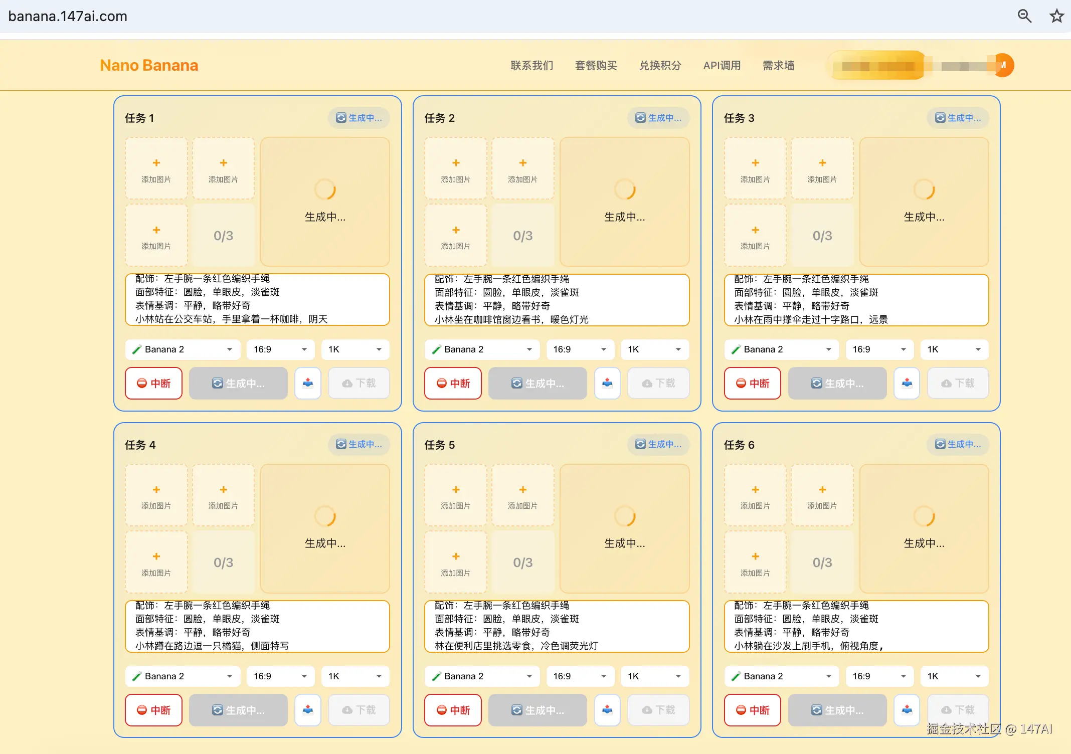Click the browser zoom magnifier icon

tap(1024, 16)
